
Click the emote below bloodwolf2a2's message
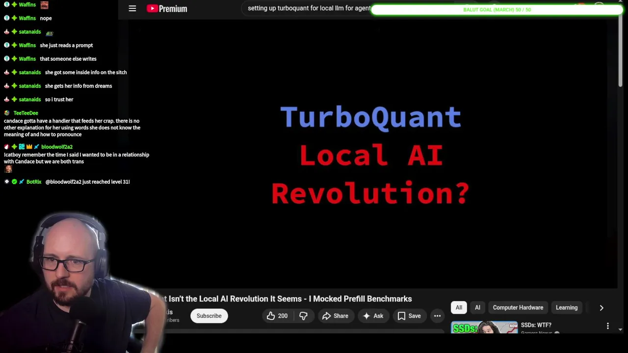(x=8, y=169)
